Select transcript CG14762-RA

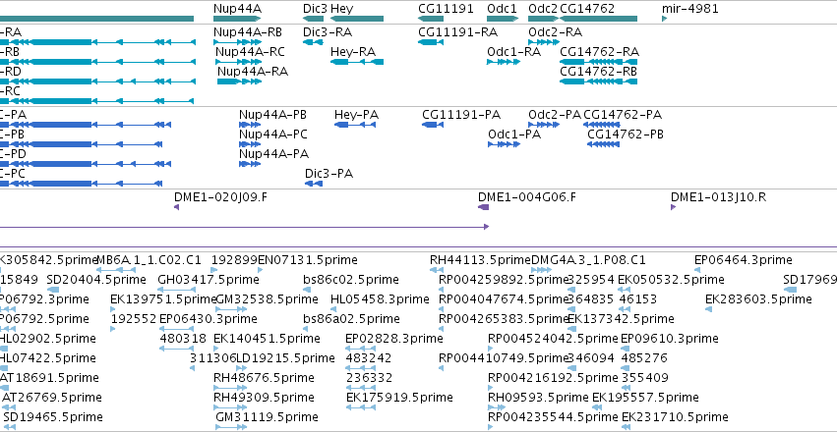click(x=598, y=62)
